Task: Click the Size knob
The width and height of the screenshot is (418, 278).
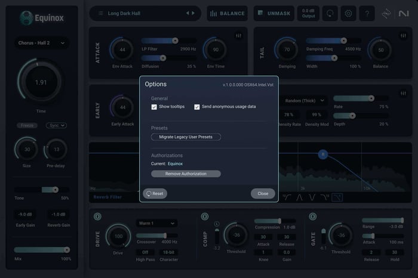Action: coord(27,149)
